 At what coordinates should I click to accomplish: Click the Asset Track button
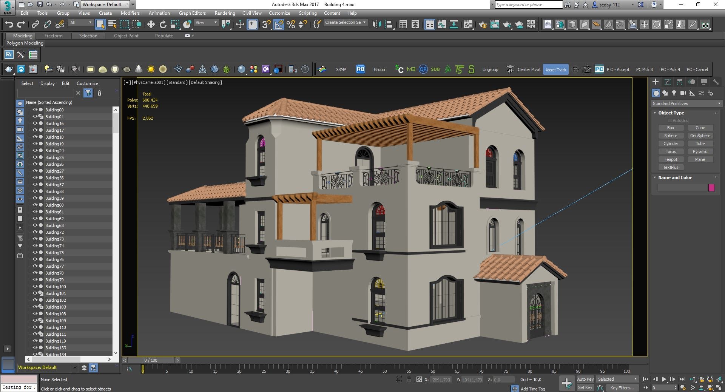tap(556, 69)
